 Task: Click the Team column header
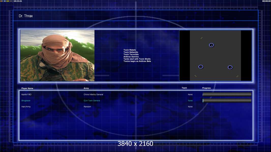(x=184, y=88)
